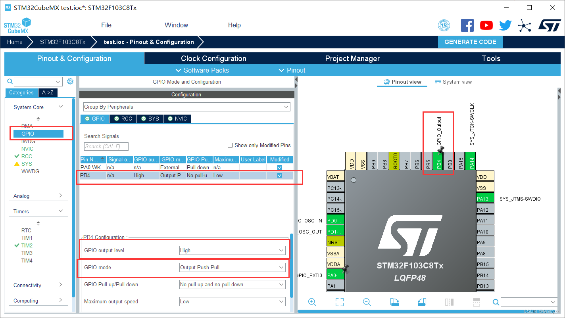Click GENERATE CODE button
Viewport: 565px width, 318px height.
[470, 42]
